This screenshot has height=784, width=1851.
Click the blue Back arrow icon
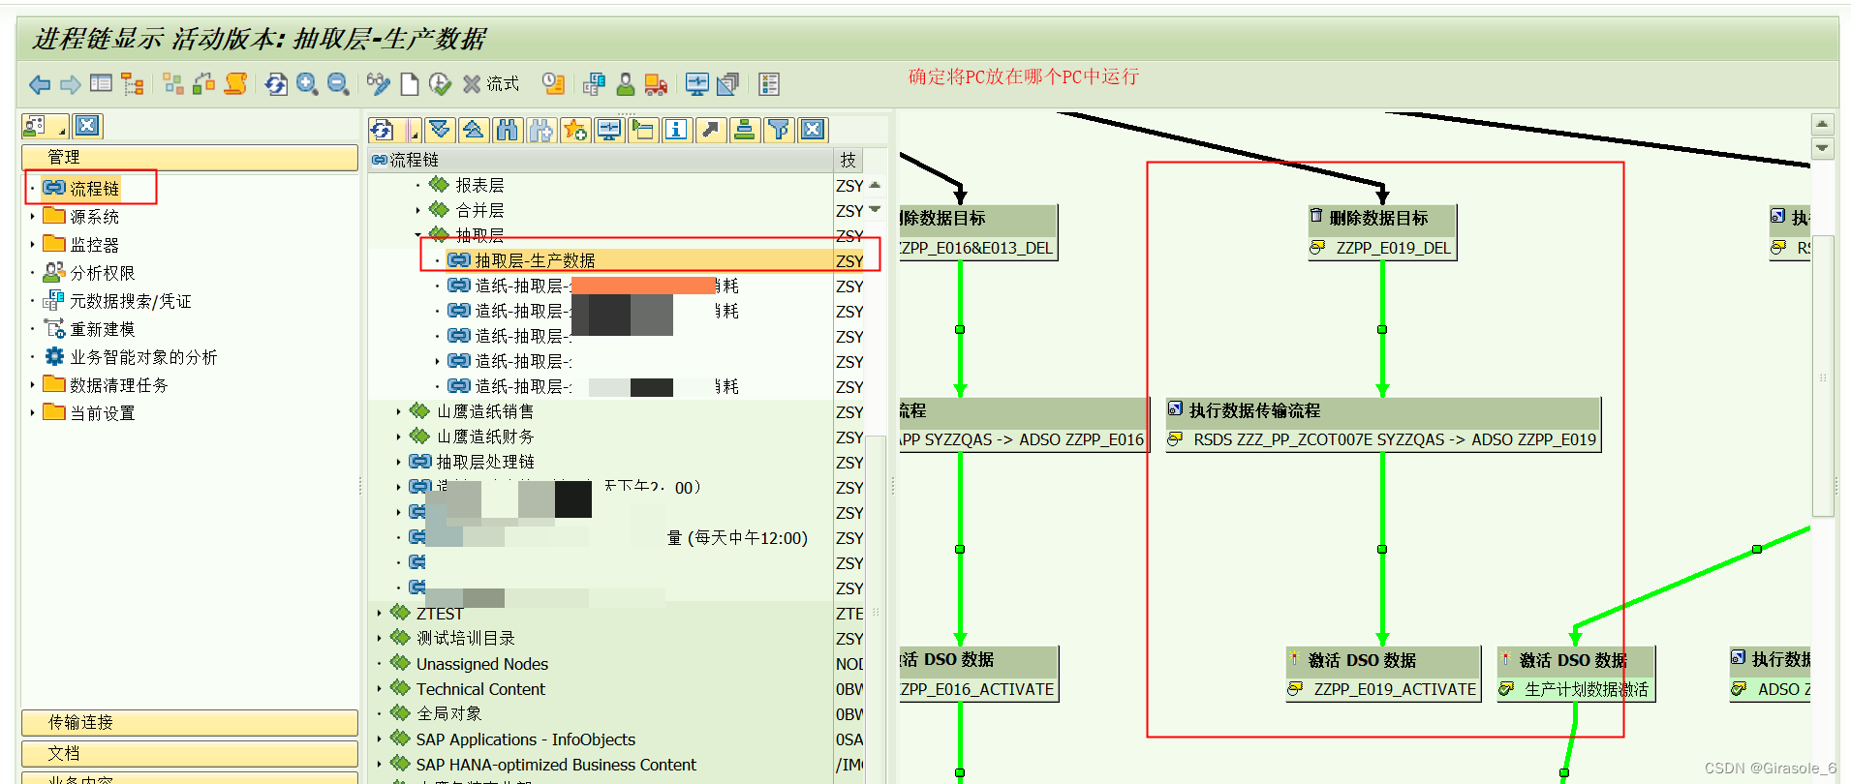coord(40,85)
